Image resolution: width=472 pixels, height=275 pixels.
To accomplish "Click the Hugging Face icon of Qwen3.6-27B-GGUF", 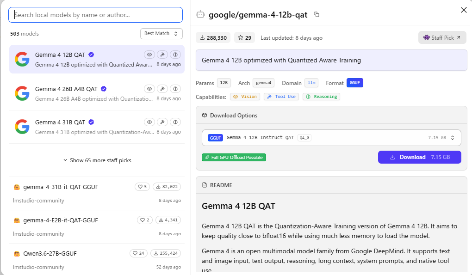I will point(17,254).
